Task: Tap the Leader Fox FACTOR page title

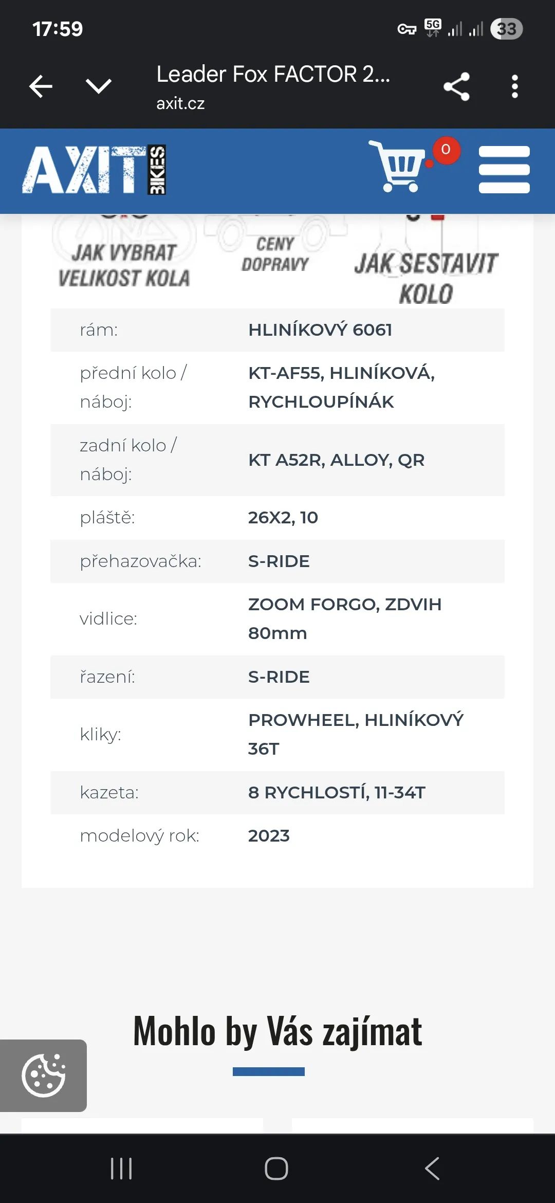Action: [273, 74]
